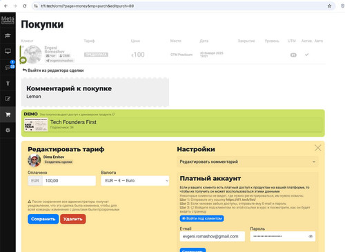Click help bubble icon beside DEMO description

click(114, 115)
